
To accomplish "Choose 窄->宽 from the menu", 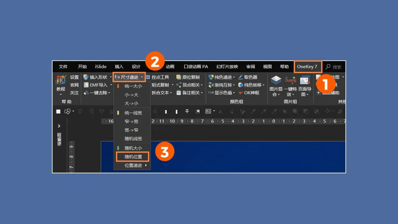I will (x=132, y=122).
